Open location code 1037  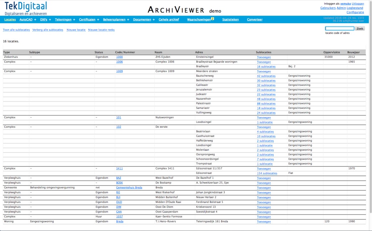(119, 216)
